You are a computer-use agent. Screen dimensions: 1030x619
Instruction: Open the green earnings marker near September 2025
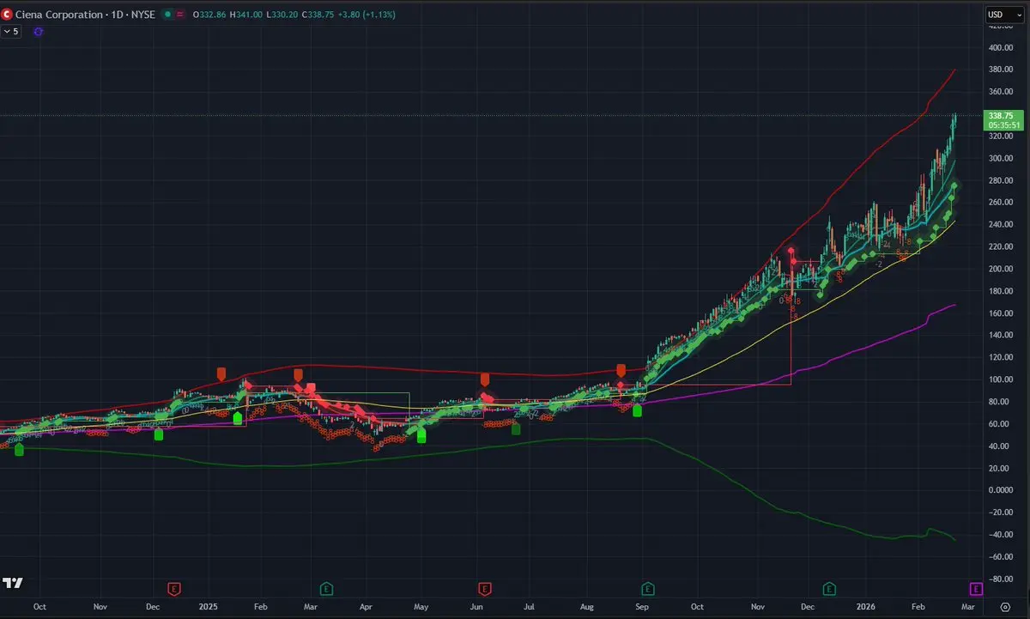point(647,589)
